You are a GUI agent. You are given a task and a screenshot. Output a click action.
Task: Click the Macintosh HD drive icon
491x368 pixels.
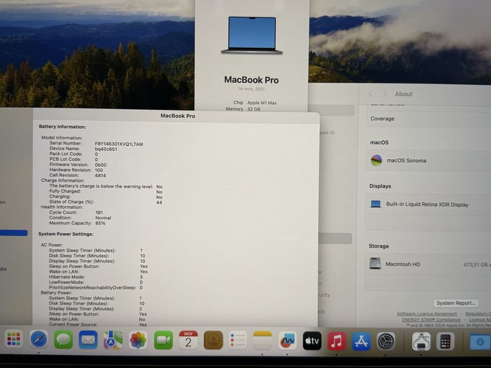pyautogui.click(x=375, y=263)
